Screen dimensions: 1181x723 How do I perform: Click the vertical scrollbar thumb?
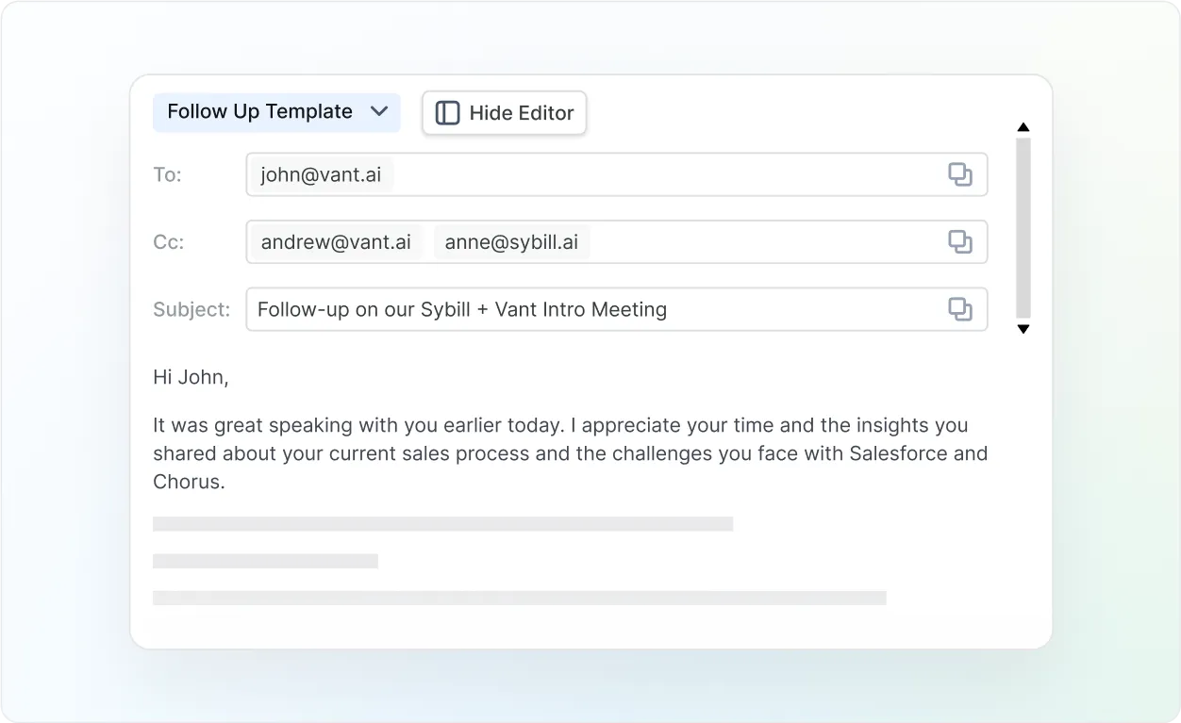coord(1023,227)
